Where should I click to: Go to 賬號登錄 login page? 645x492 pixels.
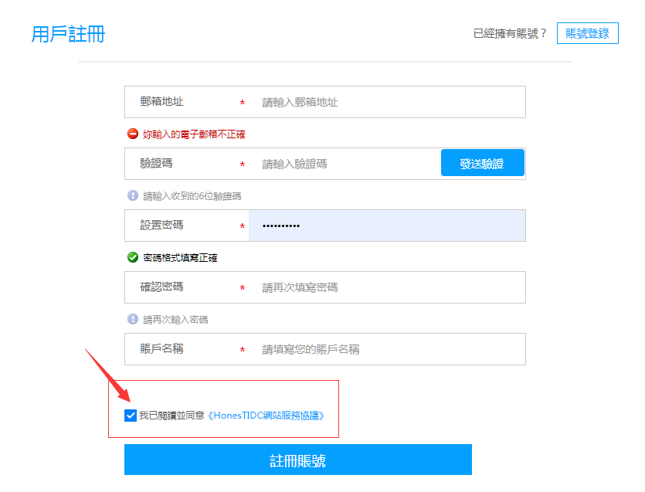[587, 33]
